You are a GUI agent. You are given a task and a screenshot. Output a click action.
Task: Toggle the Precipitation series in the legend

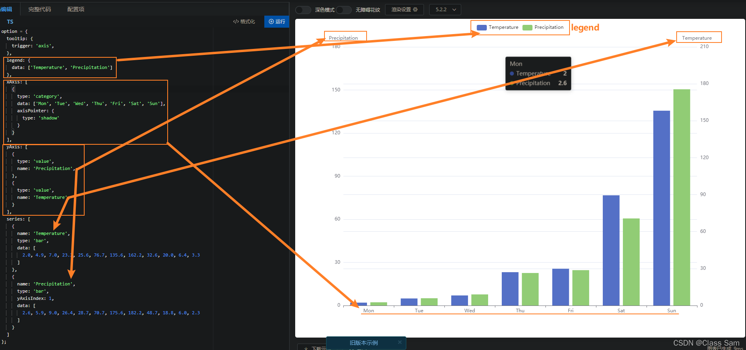tap(543, 27)
